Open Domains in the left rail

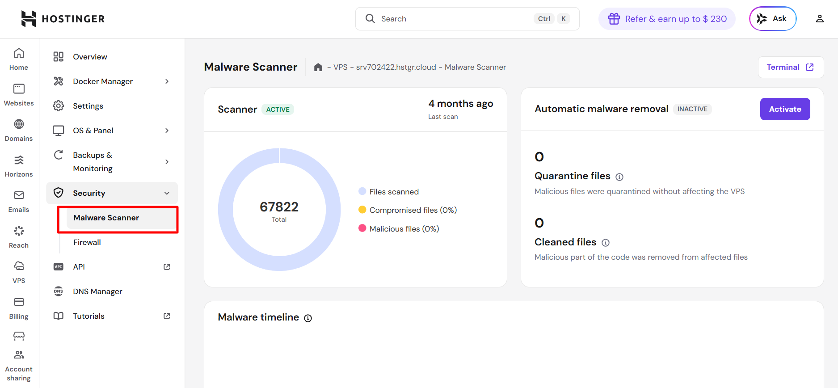[x=19, y=131]
